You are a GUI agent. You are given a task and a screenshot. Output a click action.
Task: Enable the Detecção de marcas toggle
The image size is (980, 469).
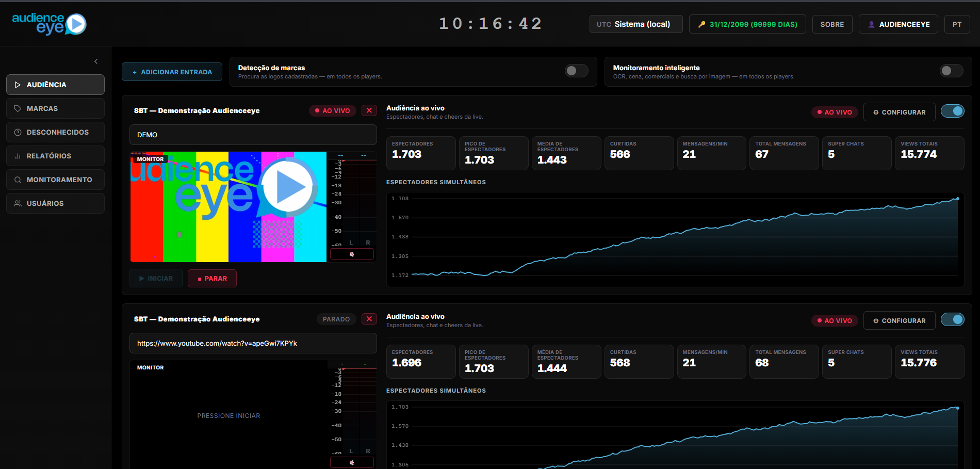(576, 71)
